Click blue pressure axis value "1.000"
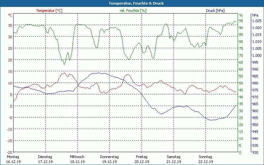The height and width of the screenshot is (165, 264). coord(257,55)
